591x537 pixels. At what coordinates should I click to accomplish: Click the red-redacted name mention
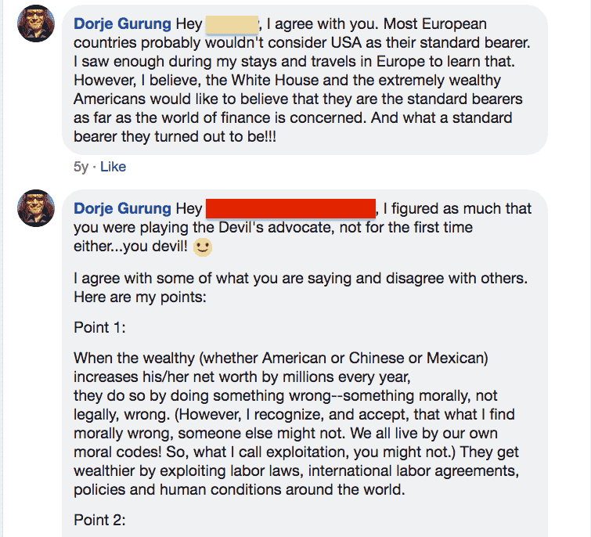click(290, 208)
